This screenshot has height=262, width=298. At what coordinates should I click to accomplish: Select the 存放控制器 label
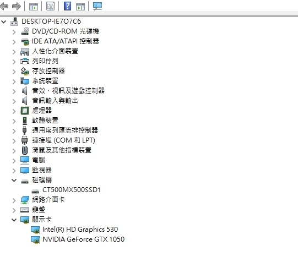coord(48,71)
